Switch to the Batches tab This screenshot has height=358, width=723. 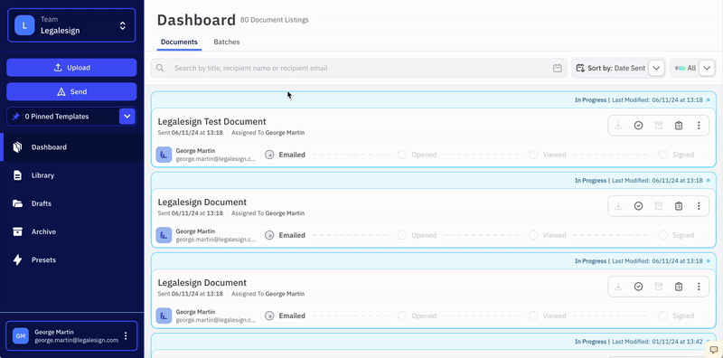point(227,42)
